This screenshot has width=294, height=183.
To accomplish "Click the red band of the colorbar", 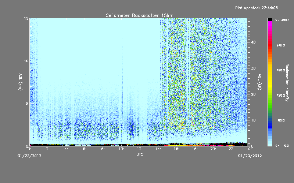I will click(270, 45).
